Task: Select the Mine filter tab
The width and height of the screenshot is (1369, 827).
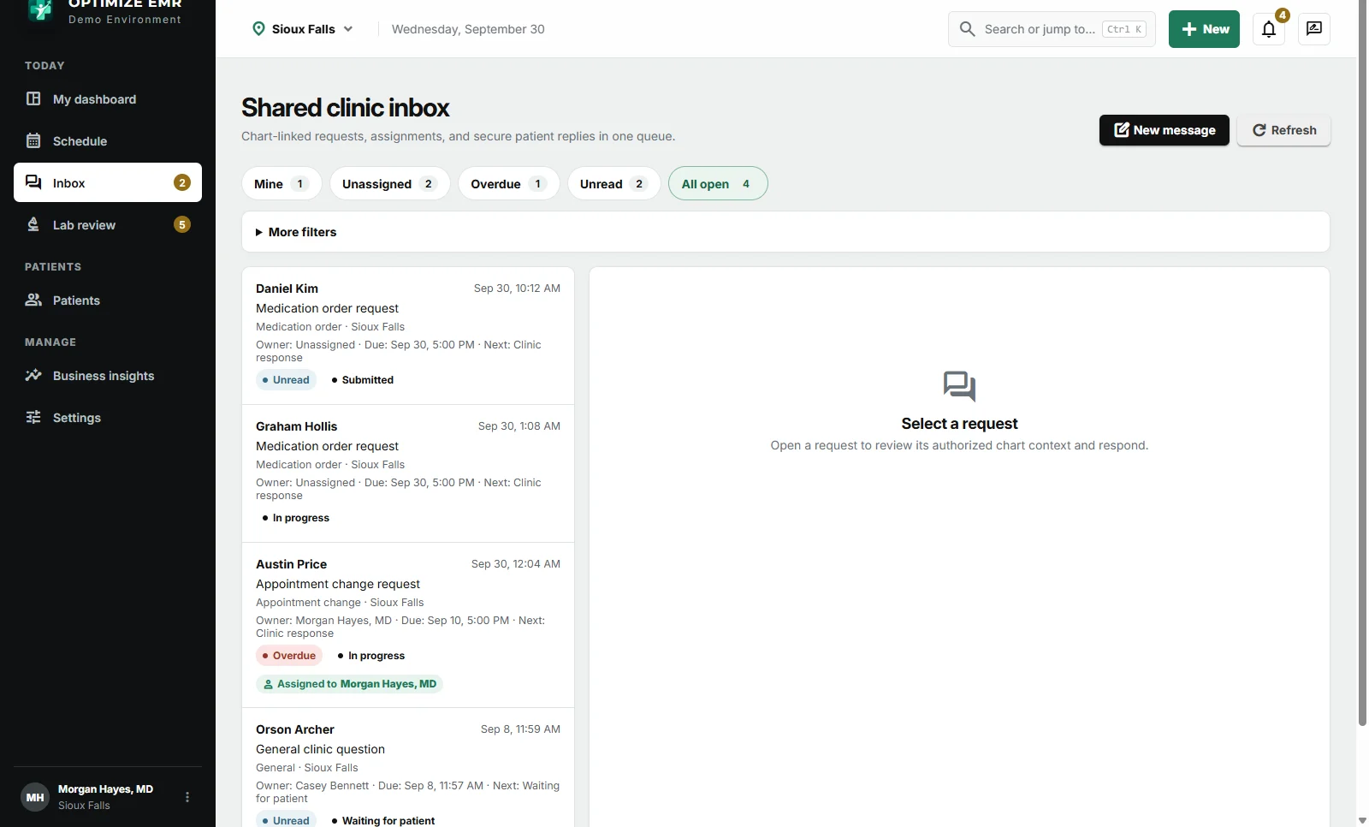Action: coord(282,183)
